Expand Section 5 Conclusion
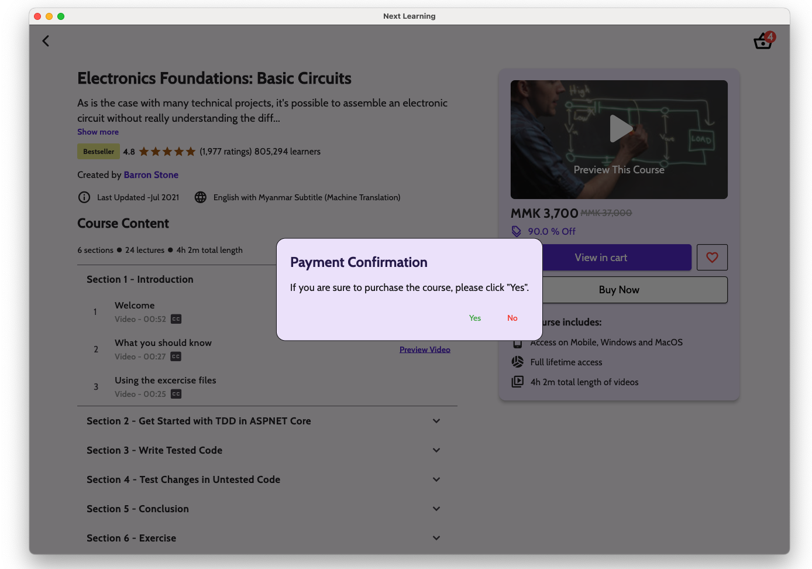 tap(436, 509)
